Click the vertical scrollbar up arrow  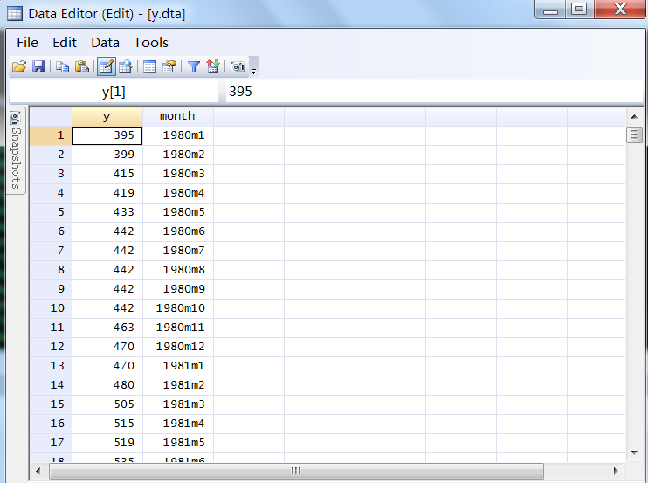click(x=634, y=117)
